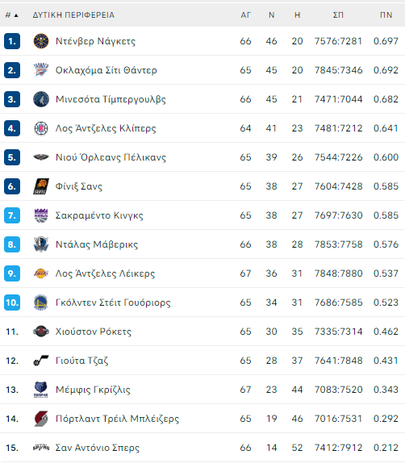Viewport: 405px width, 463px height.
Task: Click the Sacramento Kings crown logo
Action: (41, 215)
